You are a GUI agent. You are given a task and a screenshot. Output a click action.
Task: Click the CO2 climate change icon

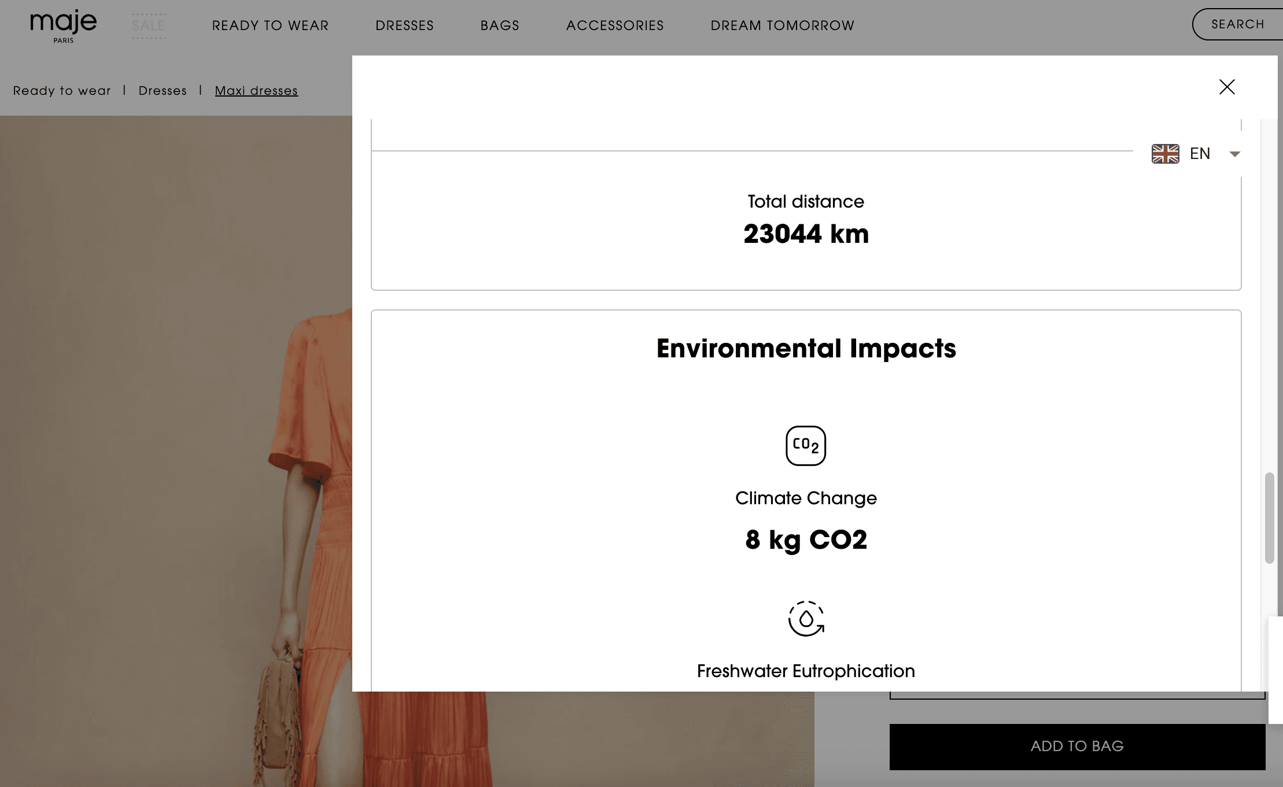pyautogui.click(x=805, y=445)
